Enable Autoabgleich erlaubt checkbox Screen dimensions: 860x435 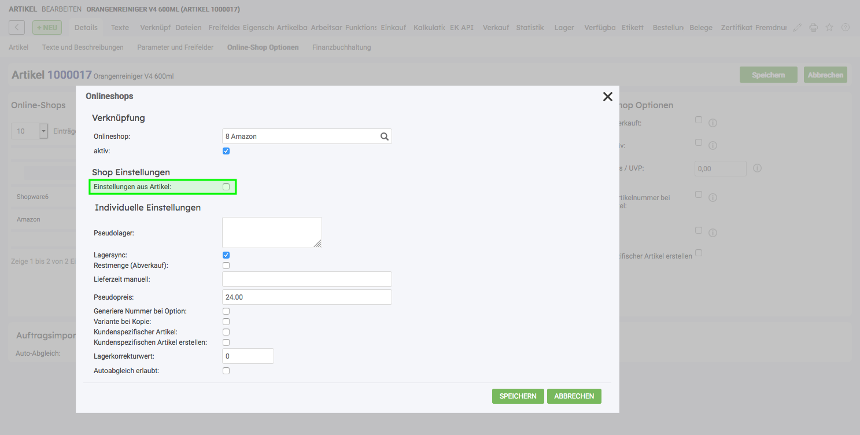[226, 371]
